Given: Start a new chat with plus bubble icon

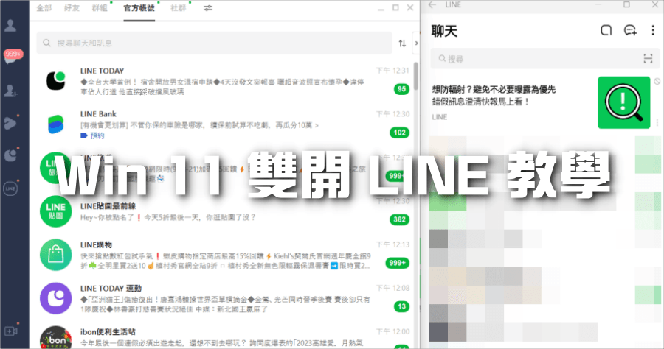Looking at the screenshot, I should pyautogui.click(x=630, y=30).
